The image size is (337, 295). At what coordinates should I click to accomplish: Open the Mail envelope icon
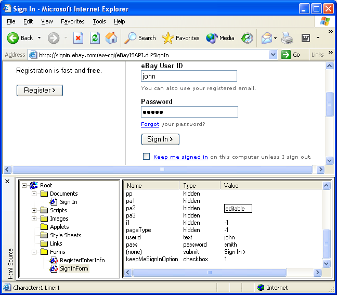coord(267,38)
